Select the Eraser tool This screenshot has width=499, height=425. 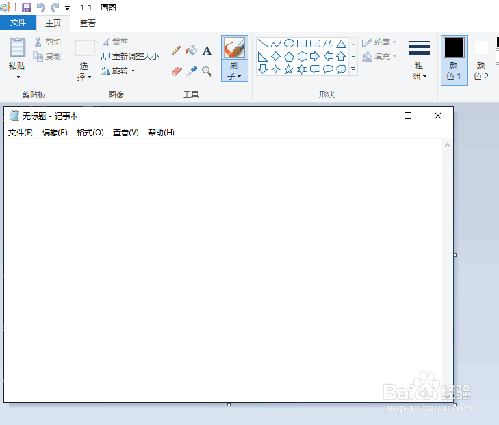pyautogui.click(x=176, y=71)
